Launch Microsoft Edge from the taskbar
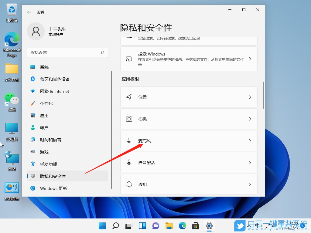Screen dimensions: 311x233 click(182, 226)
